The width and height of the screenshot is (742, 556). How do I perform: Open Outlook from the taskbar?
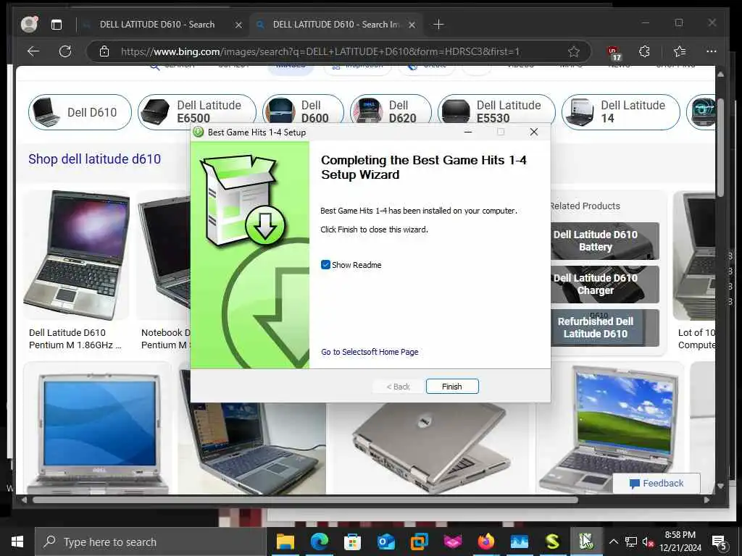pos(385,542)
